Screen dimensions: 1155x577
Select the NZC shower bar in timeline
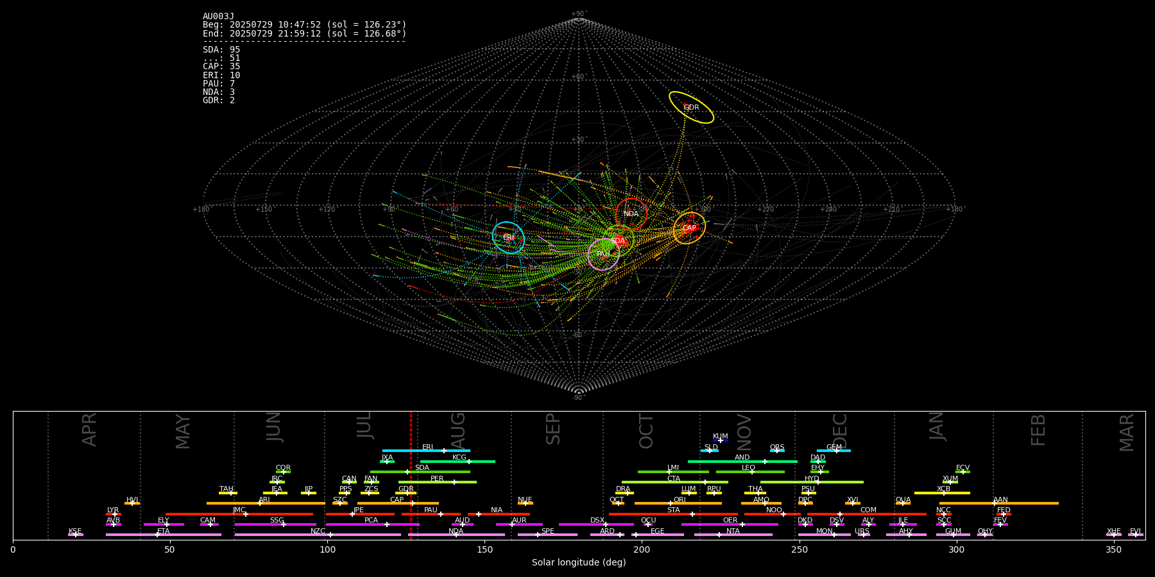pyautogui.click(x=318, y=535)
